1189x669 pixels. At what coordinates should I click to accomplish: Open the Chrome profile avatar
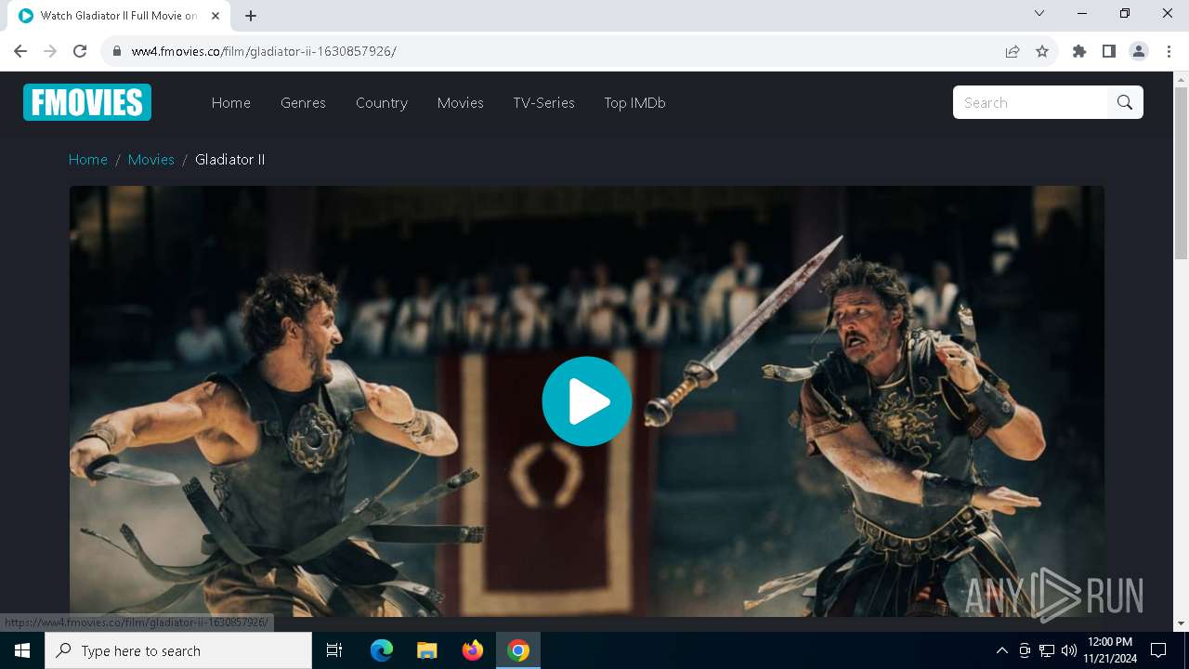[1139, 51]
